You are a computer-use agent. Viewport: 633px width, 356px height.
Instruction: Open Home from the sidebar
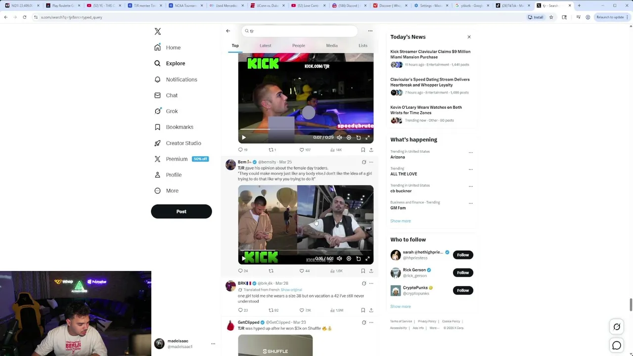coord(167,47)
